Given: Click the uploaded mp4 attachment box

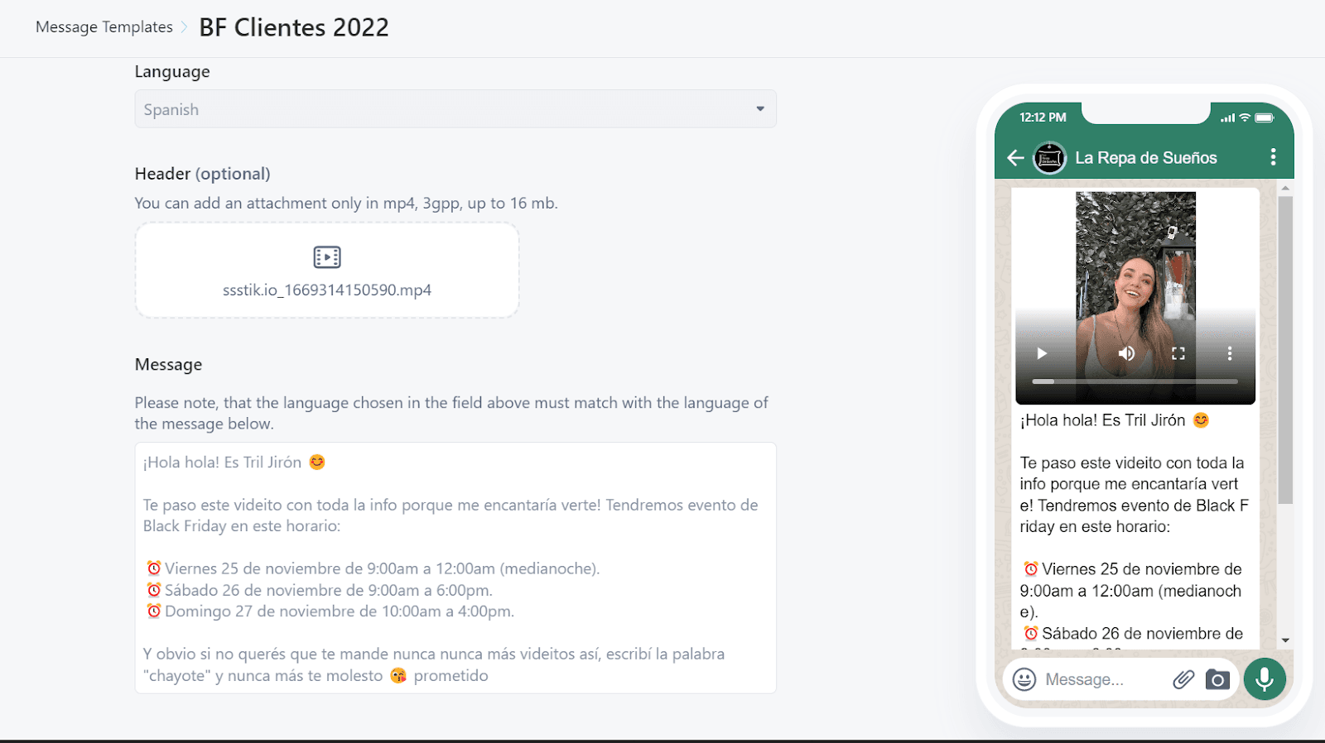Looking at the screenshot, I should [327, 271].
